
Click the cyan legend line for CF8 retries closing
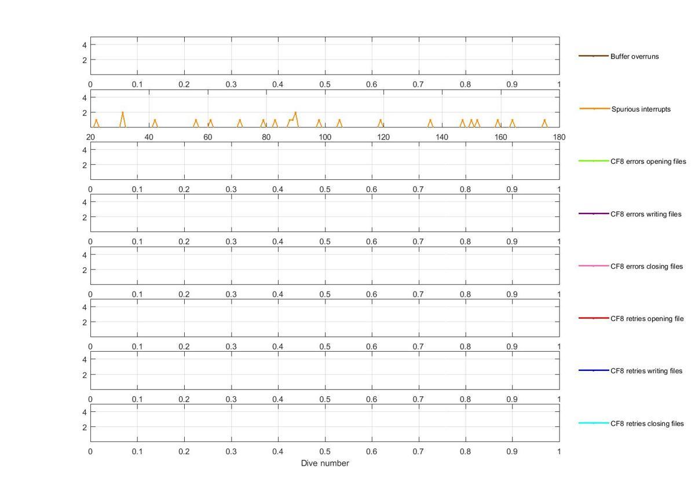[594, 423]
